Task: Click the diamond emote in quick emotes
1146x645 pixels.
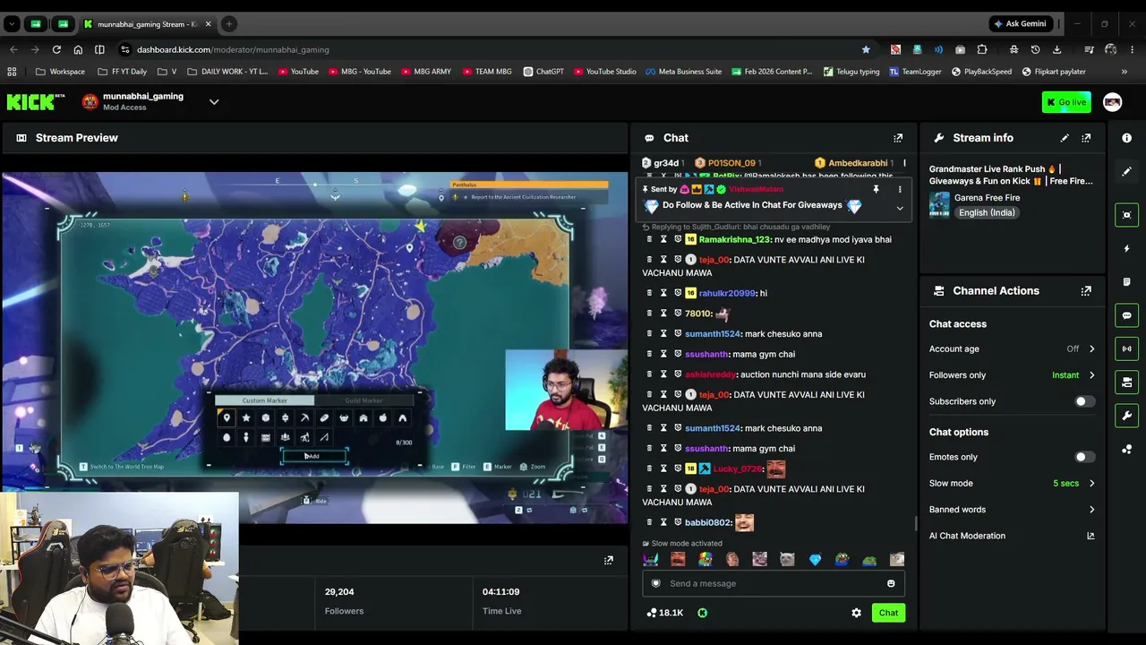Action: point(815,560)
